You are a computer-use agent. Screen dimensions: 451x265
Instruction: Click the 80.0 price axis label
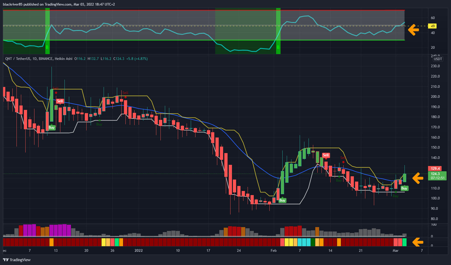(434, 219)
